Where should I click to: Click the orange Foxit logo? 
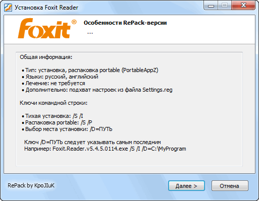47,28
